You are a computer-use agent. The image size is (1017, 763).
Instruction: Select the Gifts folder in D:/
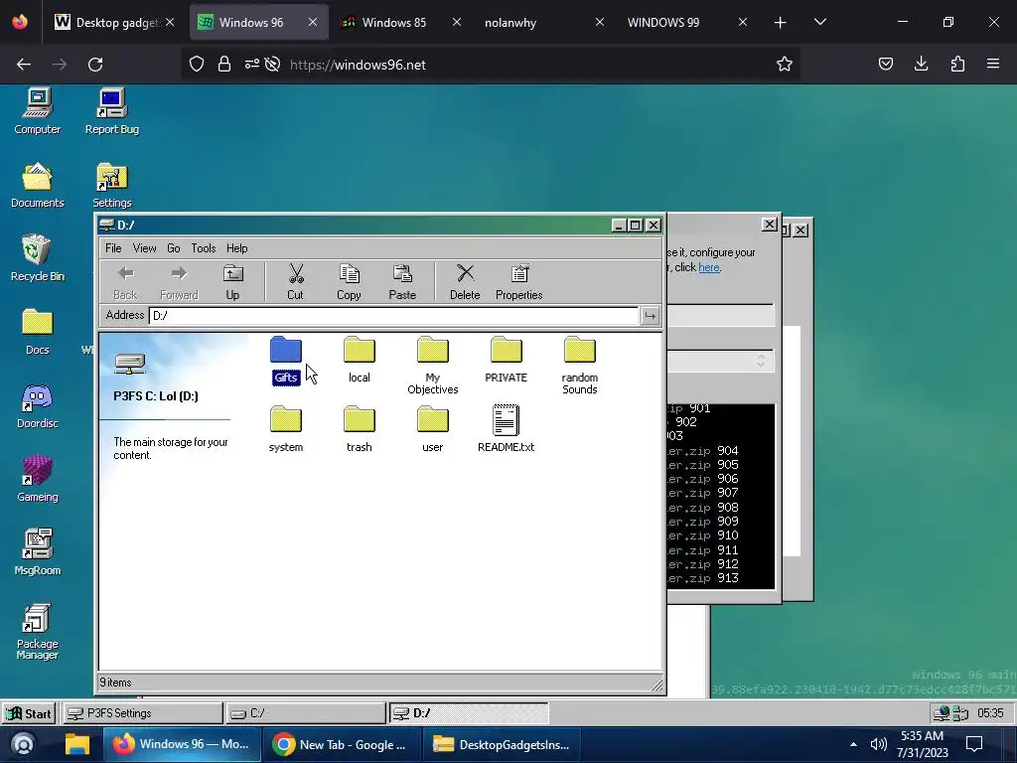coord(286,361)
